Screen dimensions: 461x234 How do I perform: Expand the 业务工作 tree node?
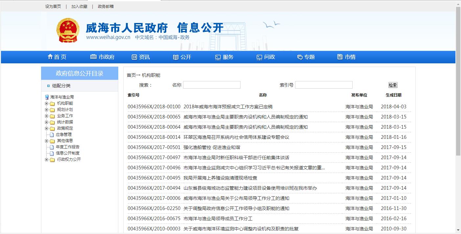tap(46, 116)
